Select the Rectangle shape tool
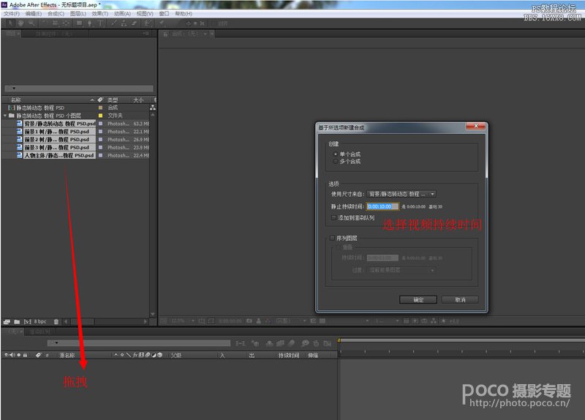 coord(79,23)
